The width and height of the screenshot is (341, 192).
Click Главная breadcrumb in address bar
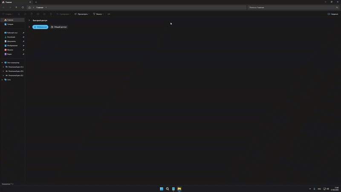(x=40, y=7)
